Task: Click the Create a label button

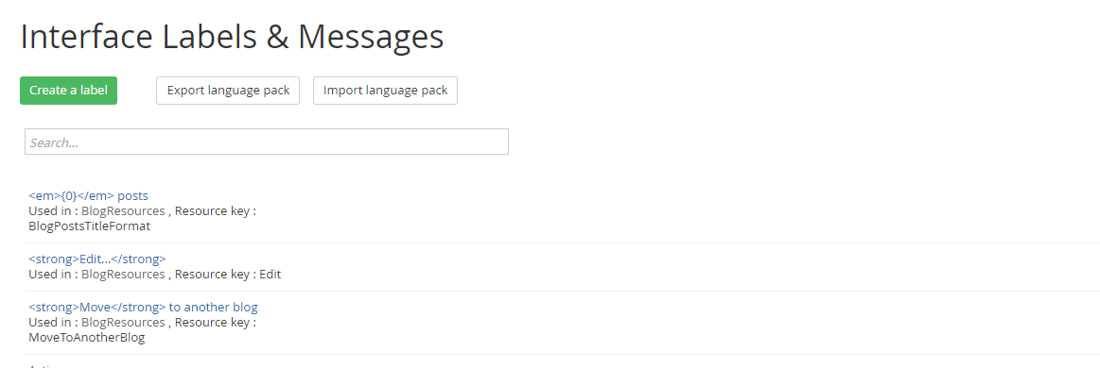Action: point(68,91)
